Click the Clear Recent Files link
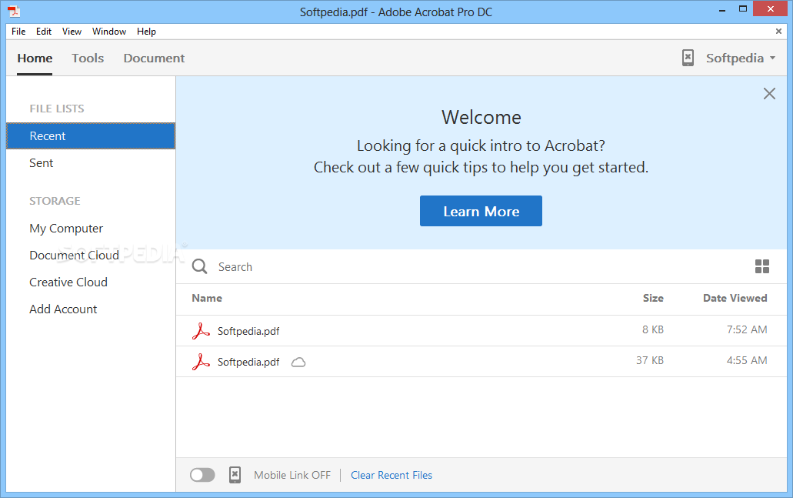 [x=392, y=475]
